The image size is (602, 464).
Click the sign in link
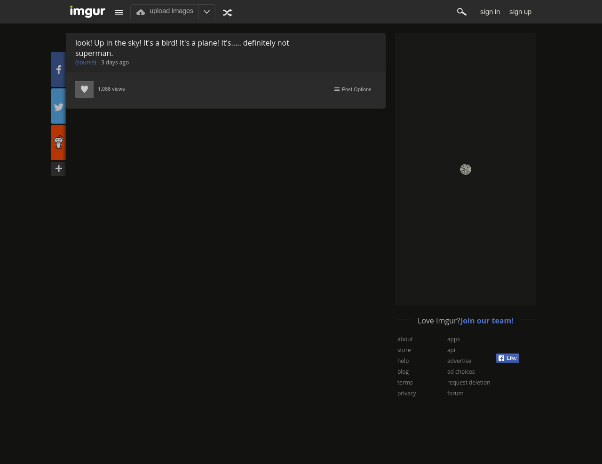coord(490,12)
